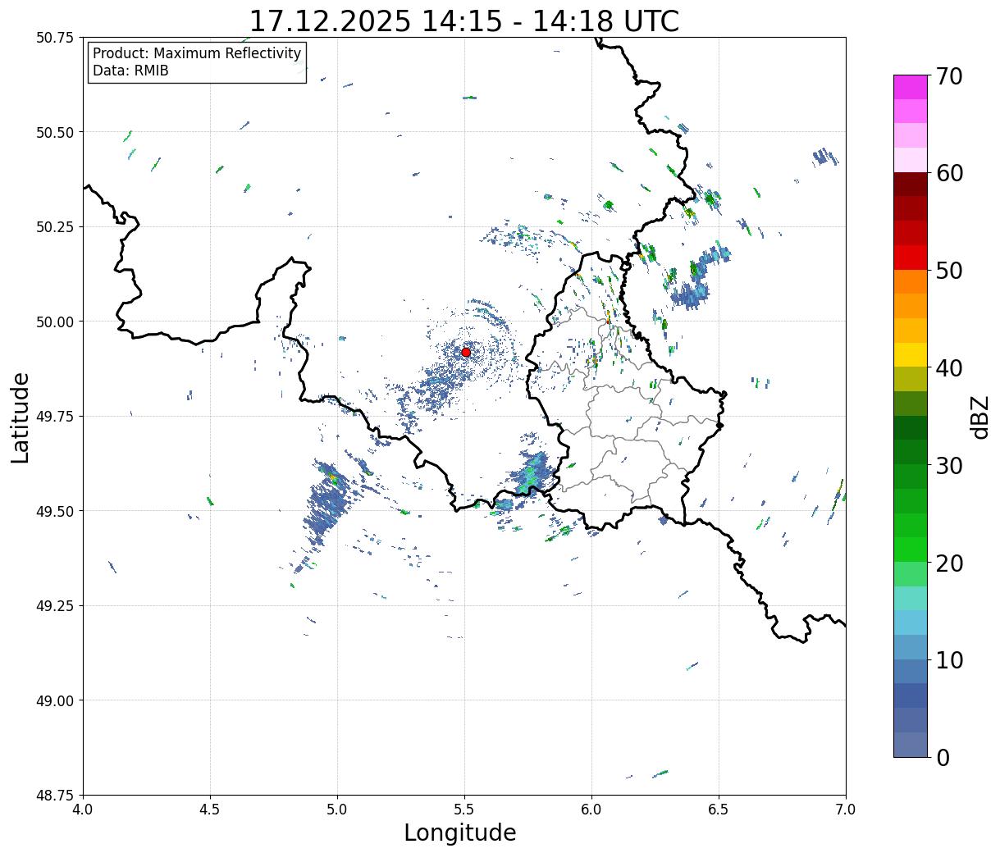Click the colorbar tick label 60

click(x=949, y=173)
